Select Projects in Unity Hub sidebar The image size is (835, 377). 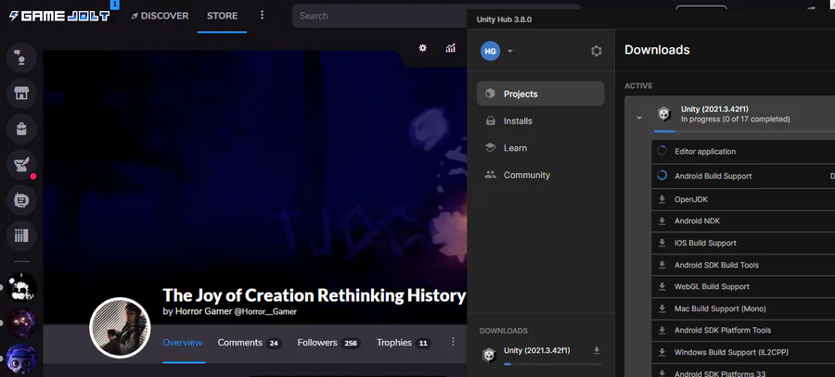[x=541, y=94]
